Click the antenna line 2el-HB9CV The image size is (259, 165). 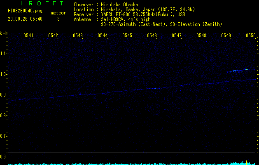[126, 19]
